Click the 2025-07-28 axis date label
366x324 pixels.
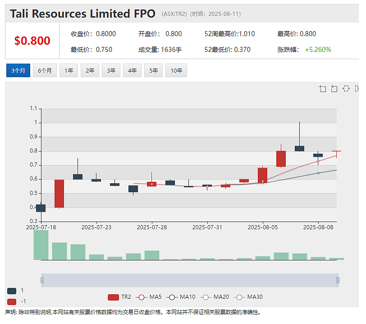coord(152,227)
